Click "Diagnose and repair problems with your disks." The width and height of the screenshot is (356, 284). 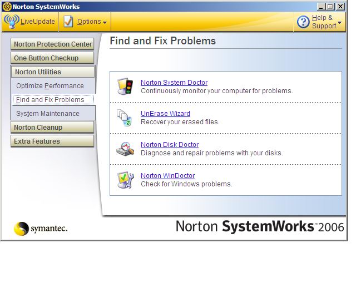coord(212,153)
